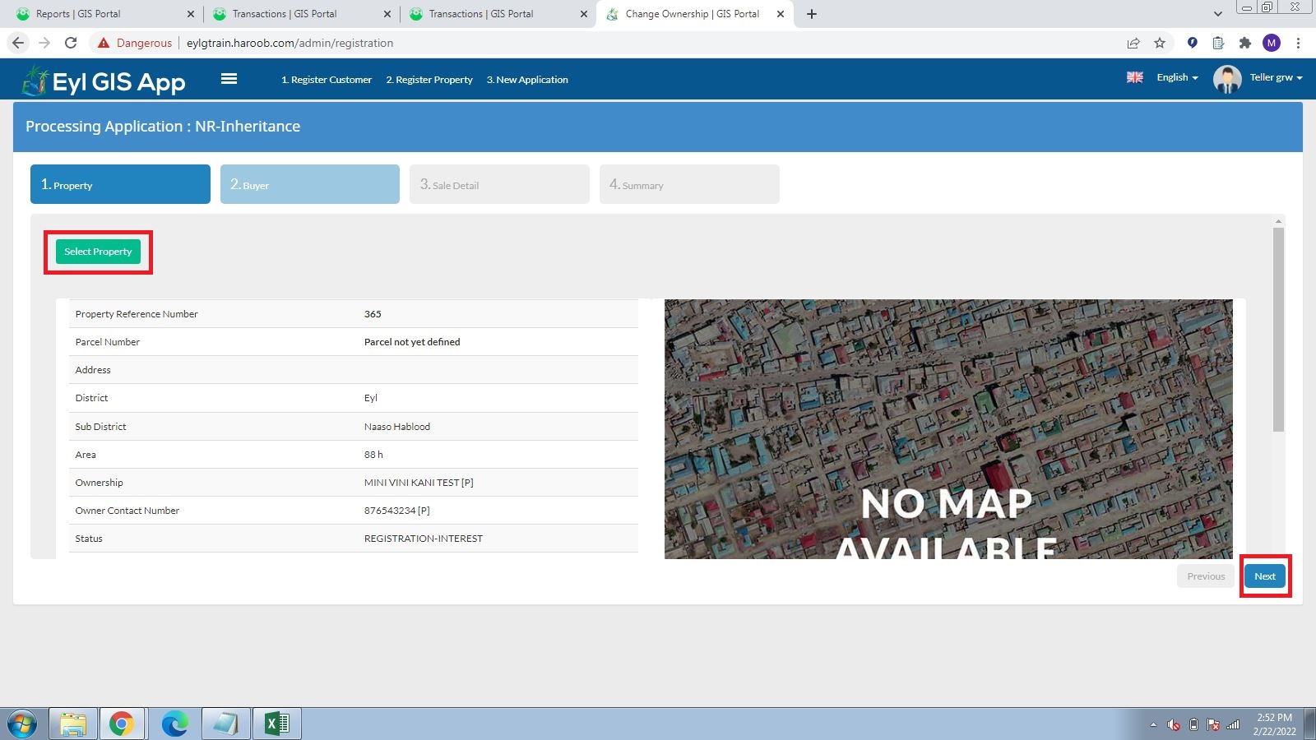Click 'Processing Application : NR-Inheritance' heading
Screen dimensions: 1316x740
[x=163, y=127]
